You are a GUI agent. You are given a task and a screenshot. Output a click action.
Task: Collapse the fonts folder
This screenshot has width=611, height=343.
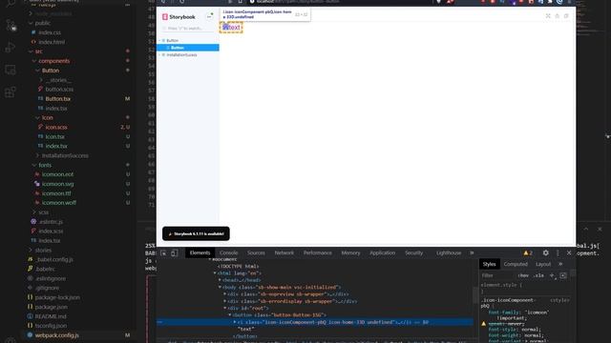point(34,165)
